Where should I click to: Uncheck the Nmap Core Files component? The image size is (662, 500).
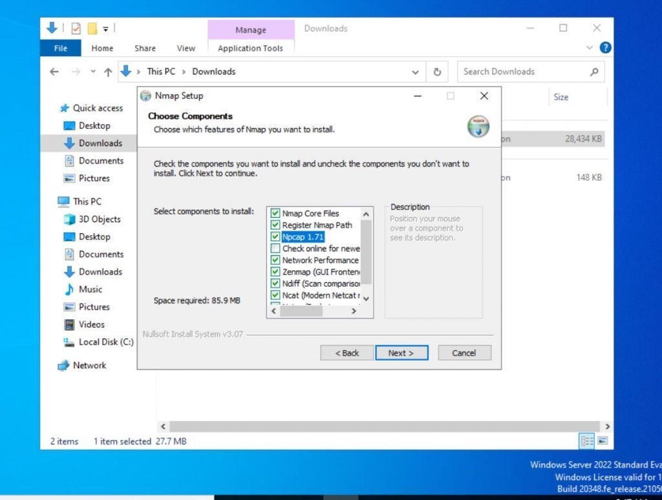[x=275, y=213]
